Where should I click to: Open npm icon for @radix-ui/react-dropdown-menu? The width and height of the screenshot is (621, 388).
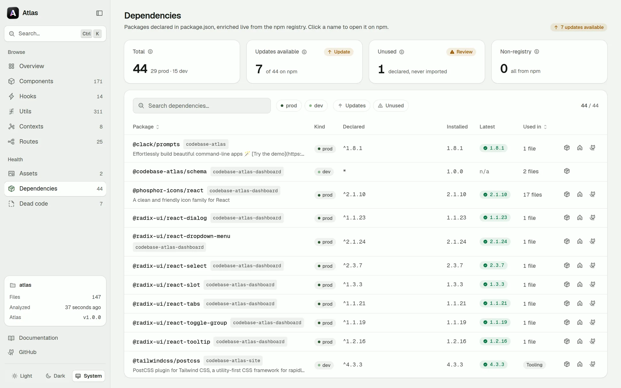pos(567,241)
